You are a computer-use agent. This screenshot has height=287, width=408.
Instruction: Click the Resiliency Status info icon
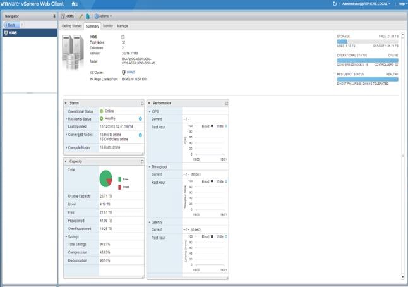pos(140,119)
